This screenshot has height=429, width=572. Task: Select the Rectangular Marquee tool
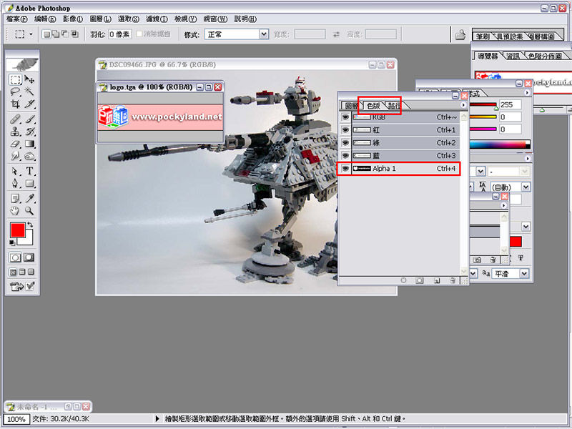click(15, 79)
